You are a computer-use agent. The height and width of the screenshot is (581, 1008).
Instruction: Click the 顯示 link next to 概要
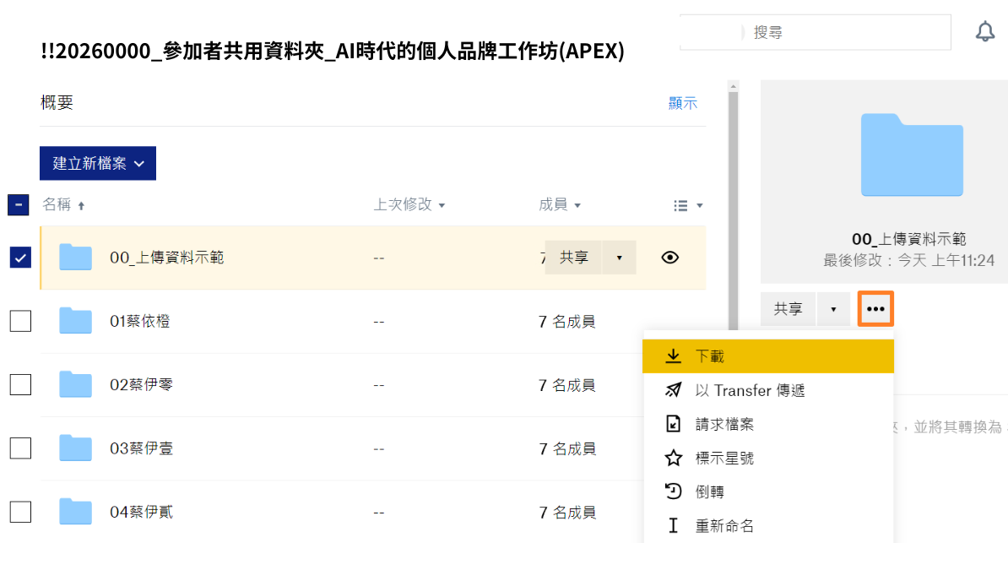click(x=683, y=103)
